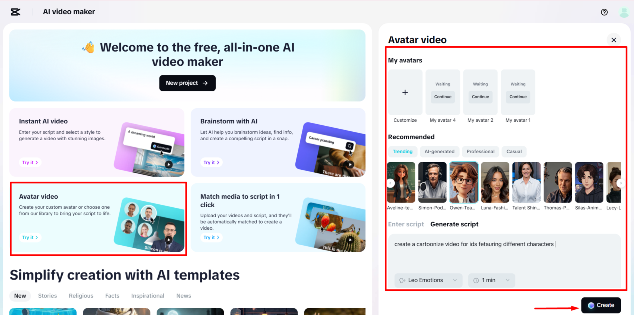Select the Owen-Tea avatar thumbnail
The height and width of the screenshot is (315, 634).
[x=463, y=182]
